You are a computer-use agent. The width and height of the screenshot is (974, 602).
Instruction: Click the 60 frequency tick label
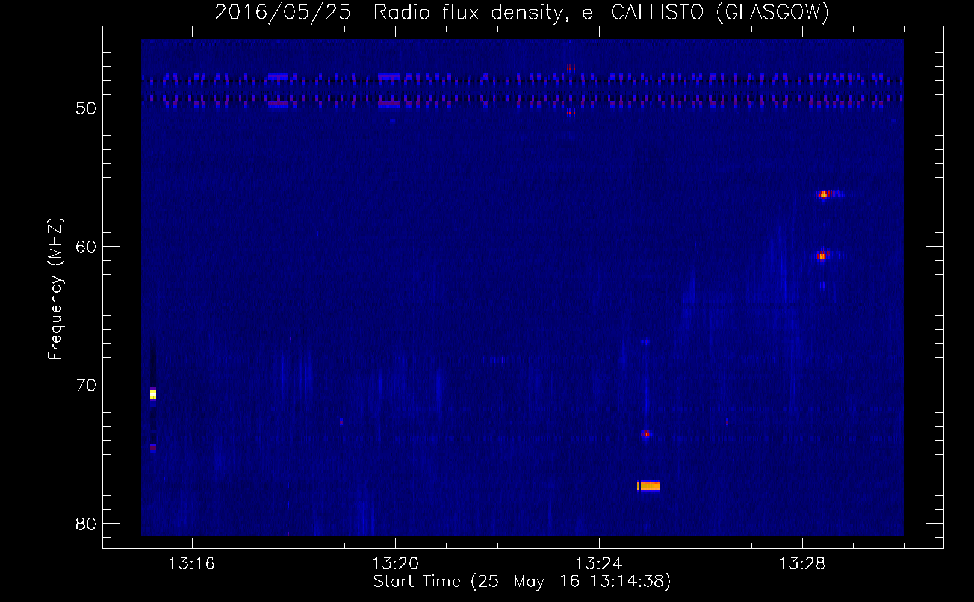click(x=86, y=247)
